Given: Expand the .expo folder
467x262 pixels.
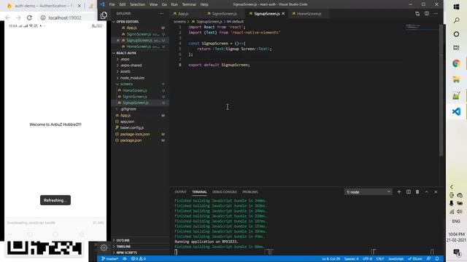Looking at the screenshot, I should pyautogui.click(x=125, y=59).
